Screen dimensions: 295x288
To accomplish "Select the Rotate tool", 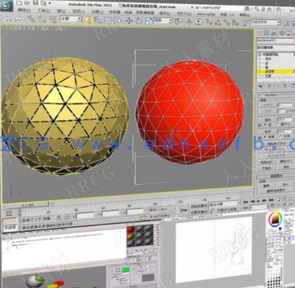I will pyautogui.click(x=139, y=21).
